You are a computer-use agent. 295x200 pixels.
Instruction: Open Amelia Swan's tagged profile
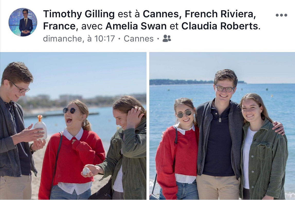pos(136,26)
